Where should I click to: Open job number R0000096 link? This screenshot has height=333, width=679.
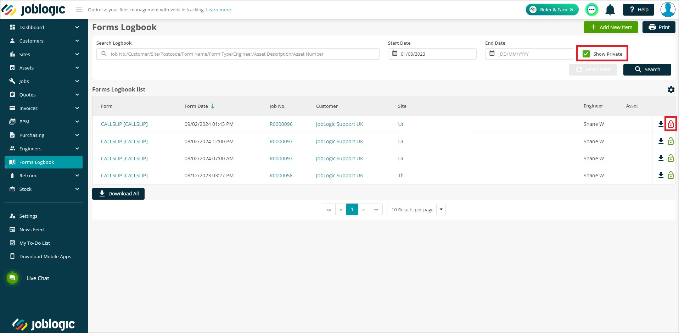(281, 124)
